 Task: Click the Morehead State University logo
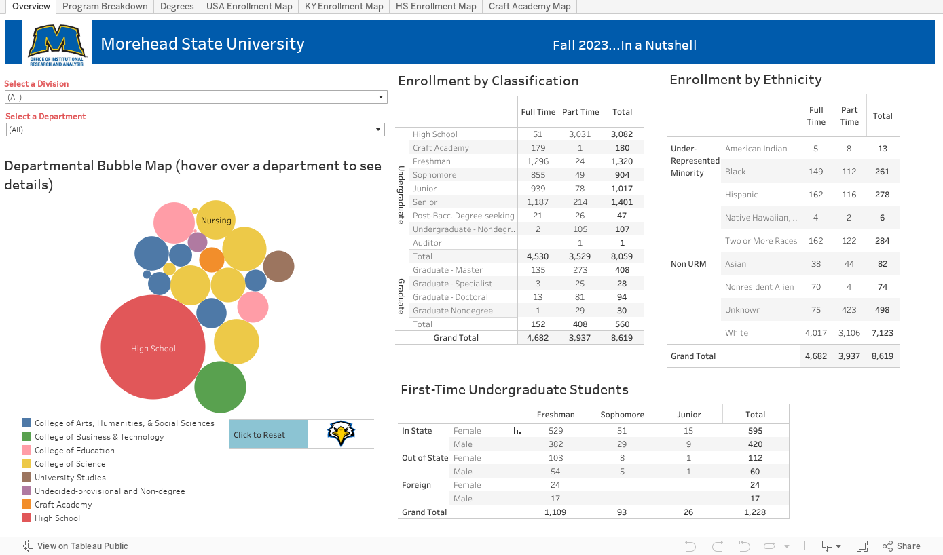pyautogui.click(x=57, y=44)
